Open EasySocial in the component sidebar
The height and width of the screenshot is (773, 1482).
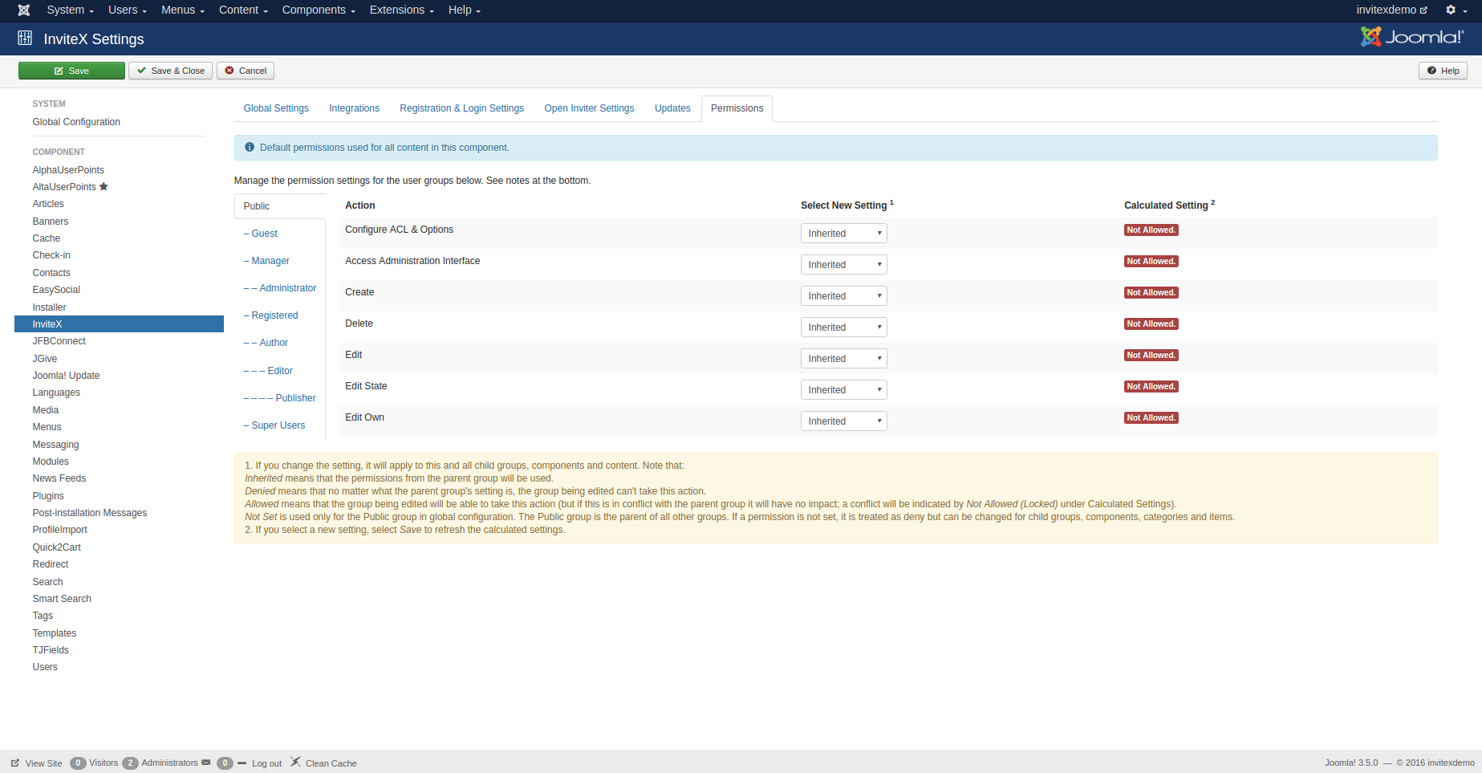click(56, 290)
